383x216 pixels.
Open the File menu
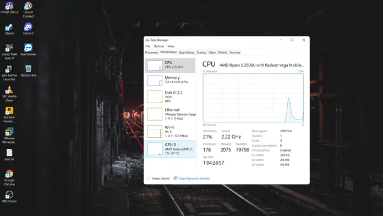pos(148,46)
